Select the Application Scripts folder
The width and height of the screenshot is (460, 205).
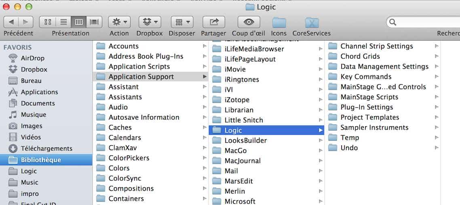coord(150,67)
